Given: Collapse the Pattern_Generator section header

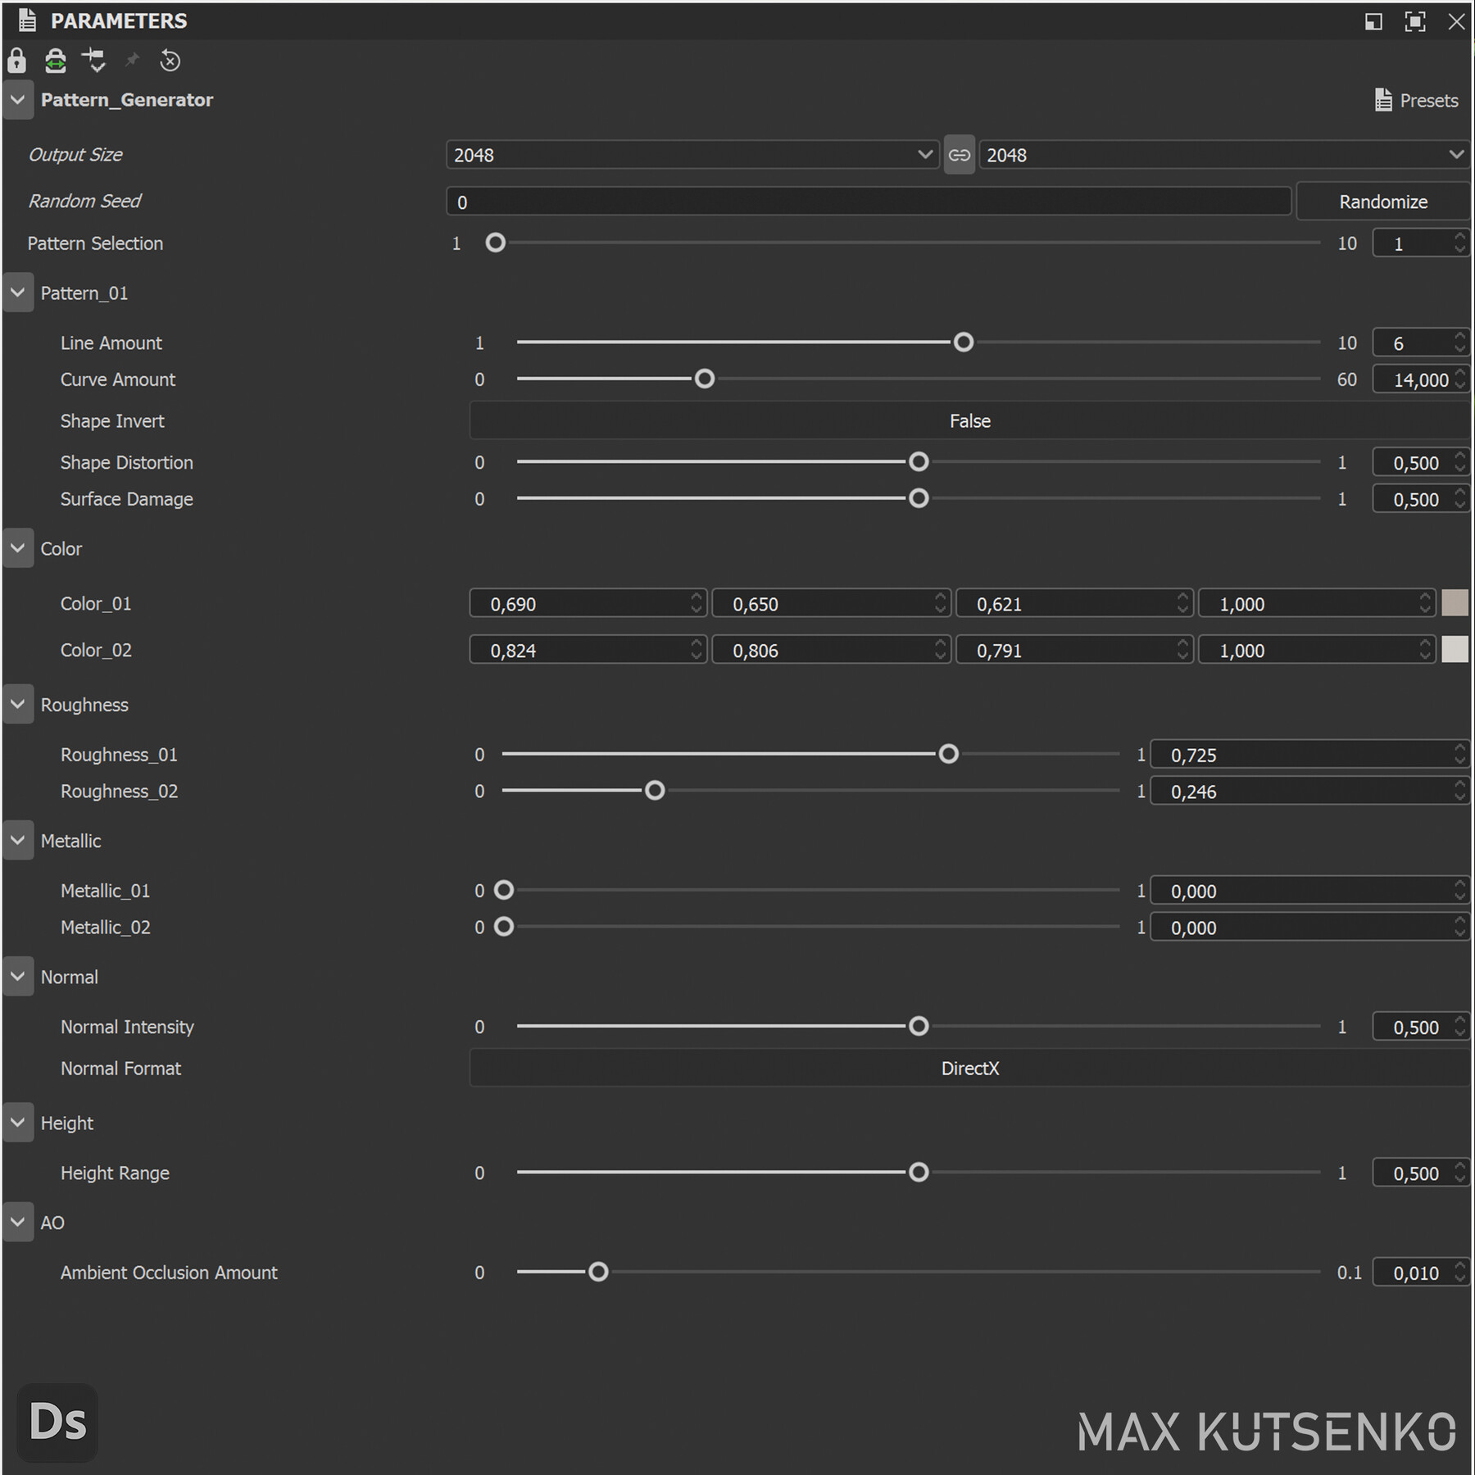Looking at the screenshot, I should tap(18, 100).
